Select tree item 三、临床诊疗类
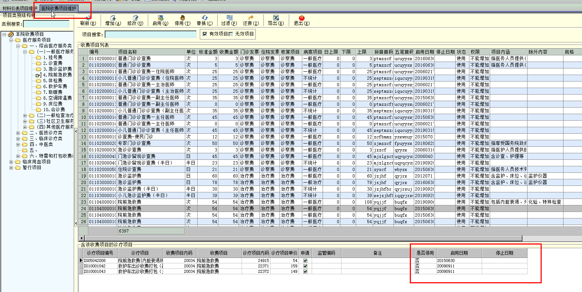 pos(46,139)
